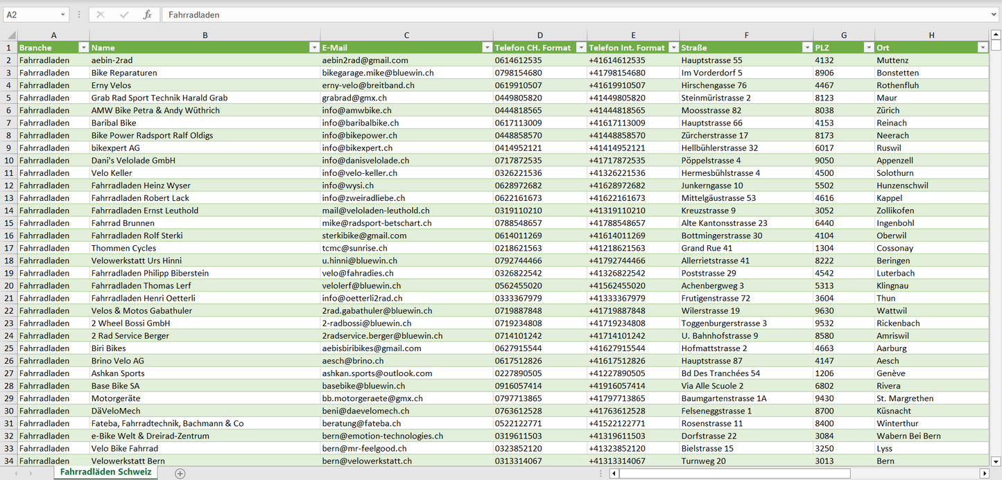
Task: Open the PLZ column filter dropdown
Action: pos(868,48)
